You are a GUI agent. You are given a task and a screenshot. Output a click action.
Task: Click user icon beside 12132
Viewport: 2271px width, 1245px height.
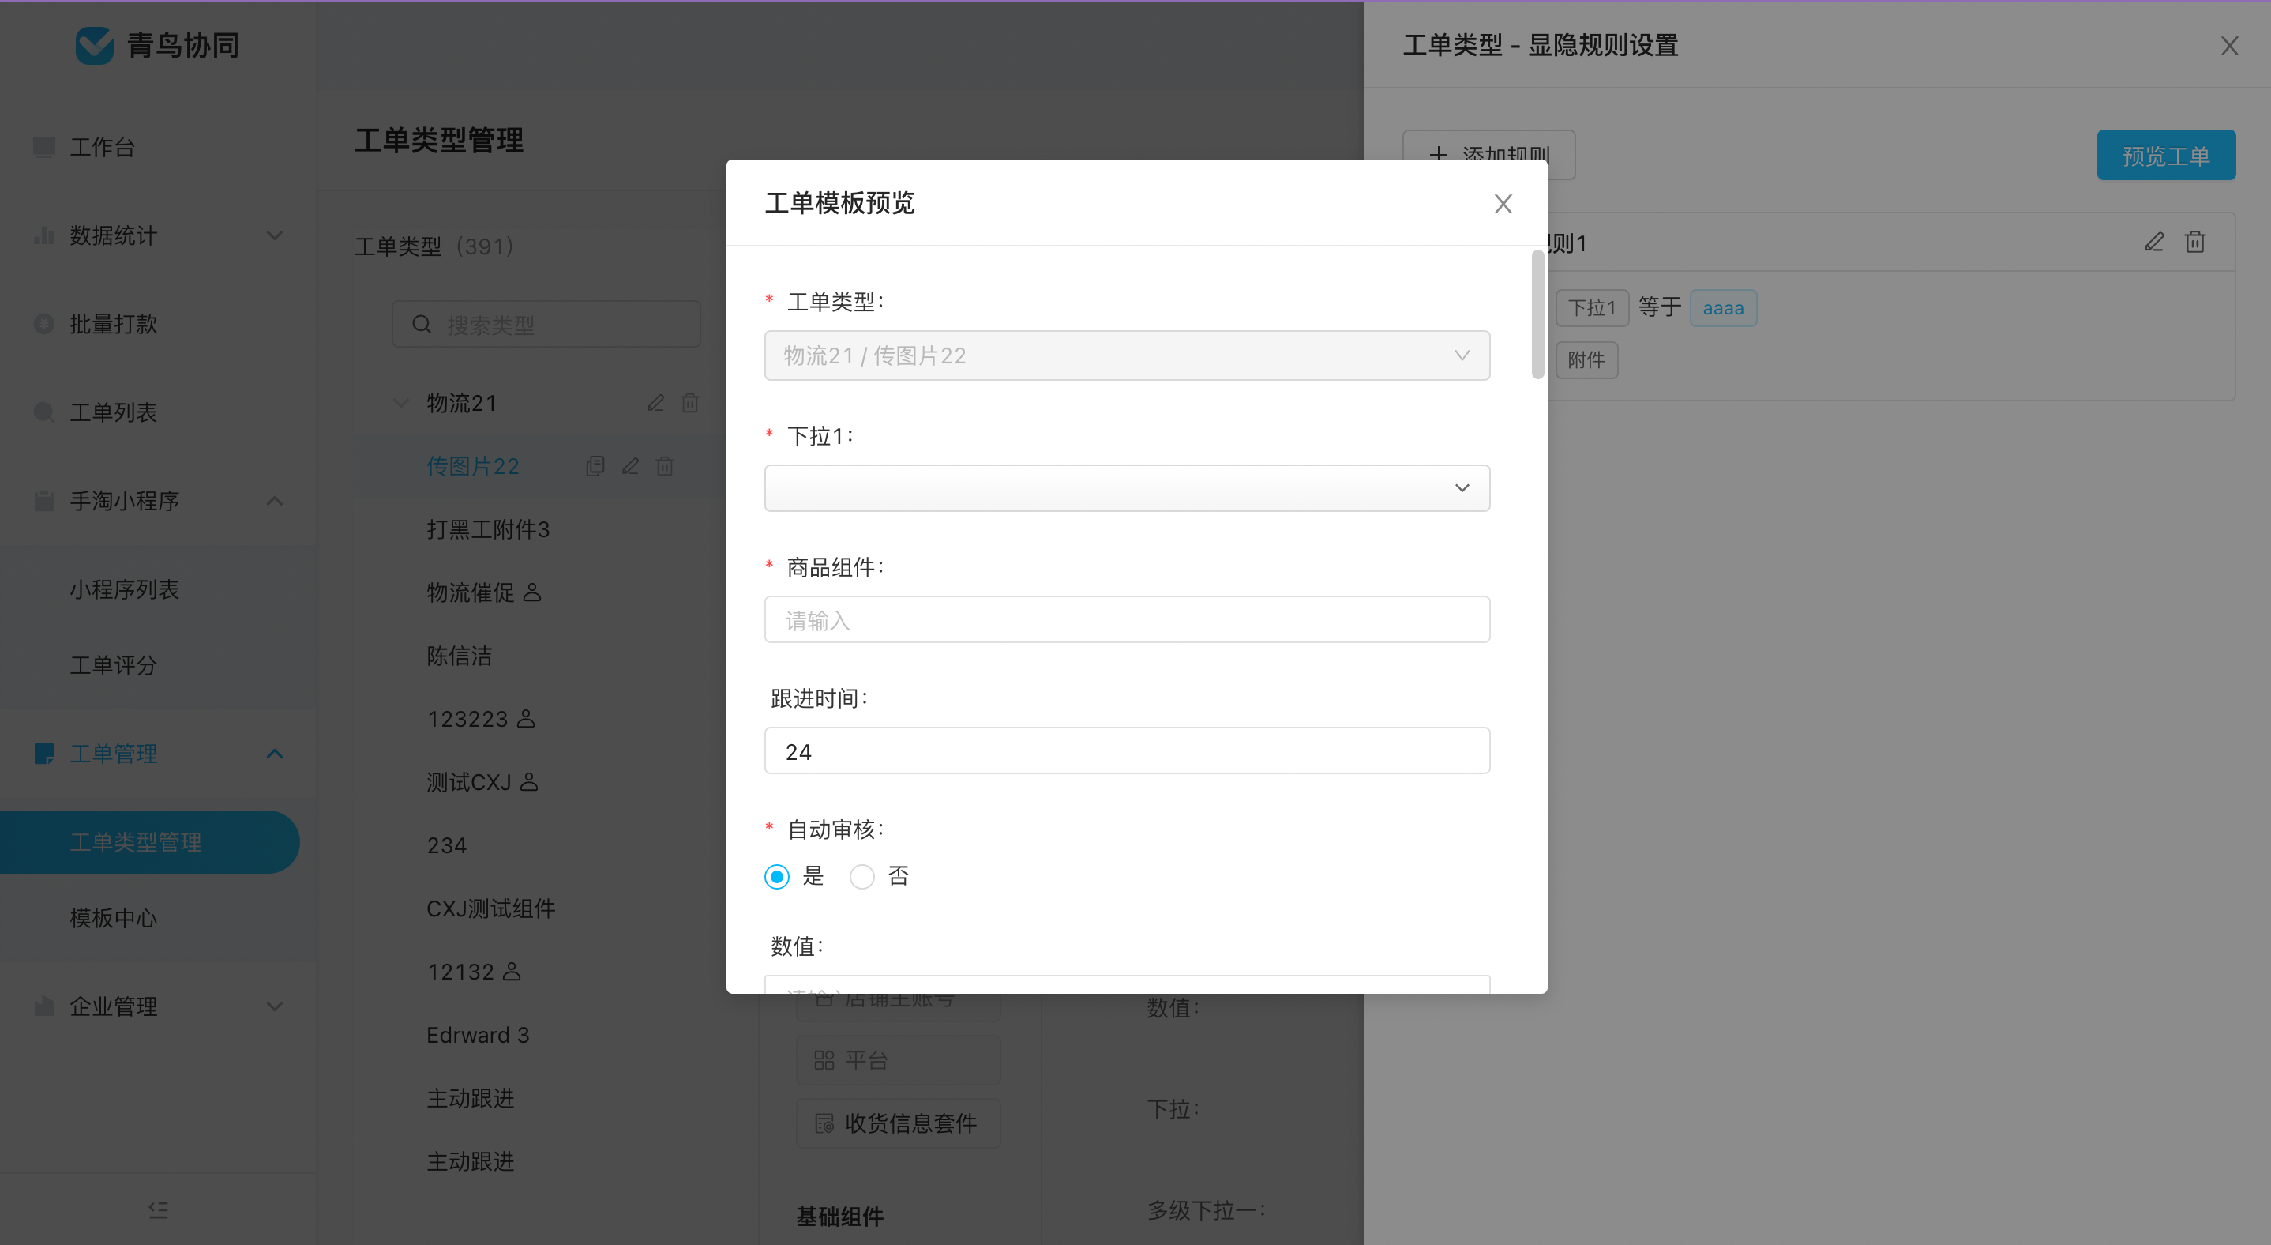pos(512,972)
